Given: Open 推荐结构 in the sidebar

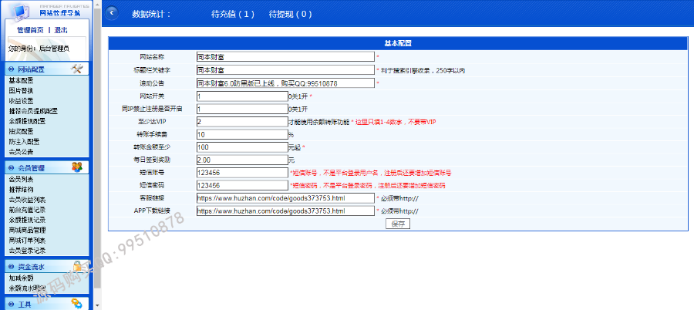Looking at the screenshot, I should (x=21, y=190).
